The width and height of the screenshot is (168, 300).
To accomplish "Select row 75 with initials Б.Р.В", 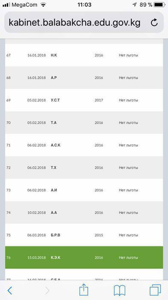I will (x=84, y=235).
